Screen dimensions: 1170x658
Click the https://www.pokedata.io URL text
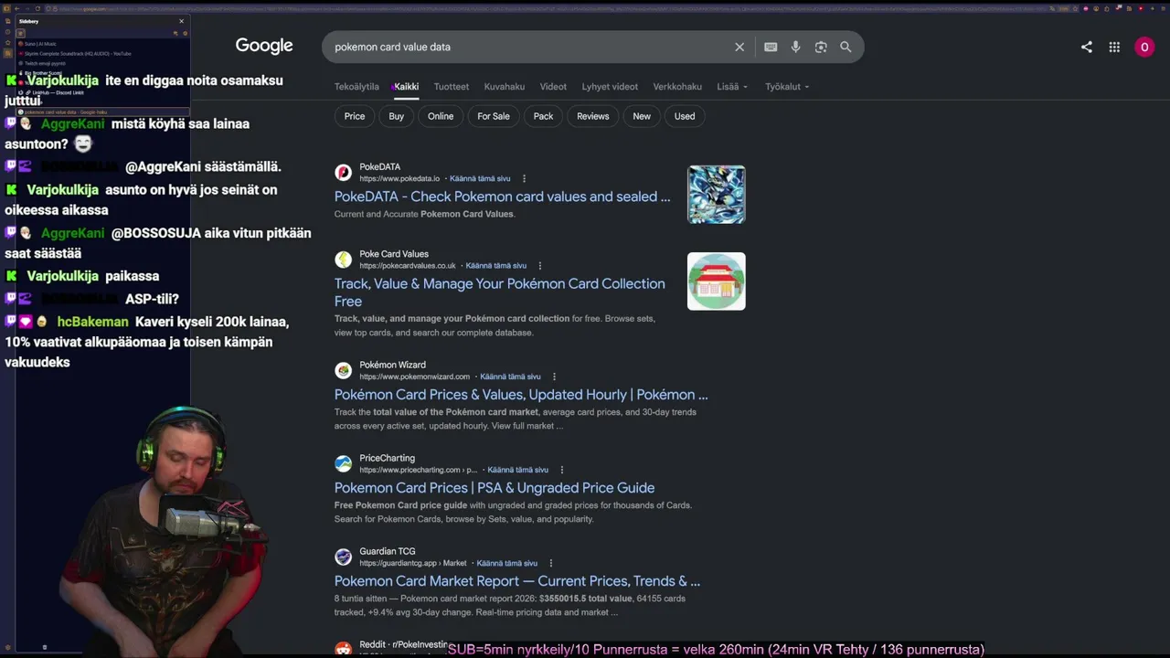(399, 179)
